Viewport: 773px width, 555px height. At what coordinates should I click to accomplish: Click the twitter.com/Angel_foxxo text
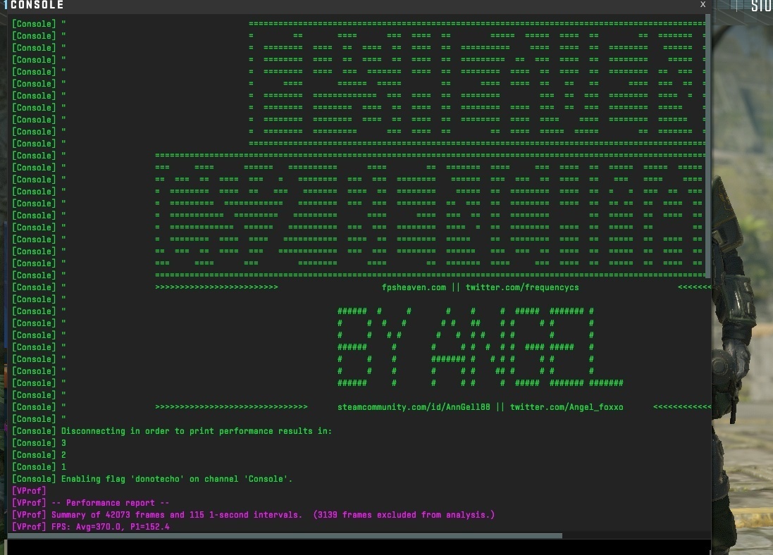click(567, 407)
